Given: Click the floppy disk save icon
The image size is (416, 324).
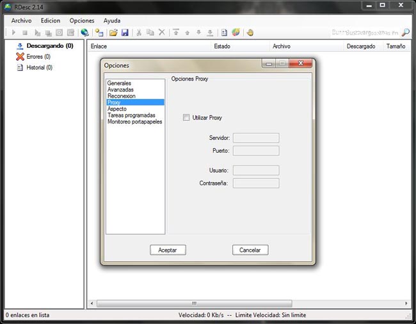Looking at the screenshot, I should (125, 32).
